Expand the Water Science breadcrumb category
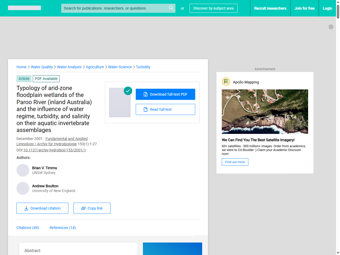 (x=120, y=67)
